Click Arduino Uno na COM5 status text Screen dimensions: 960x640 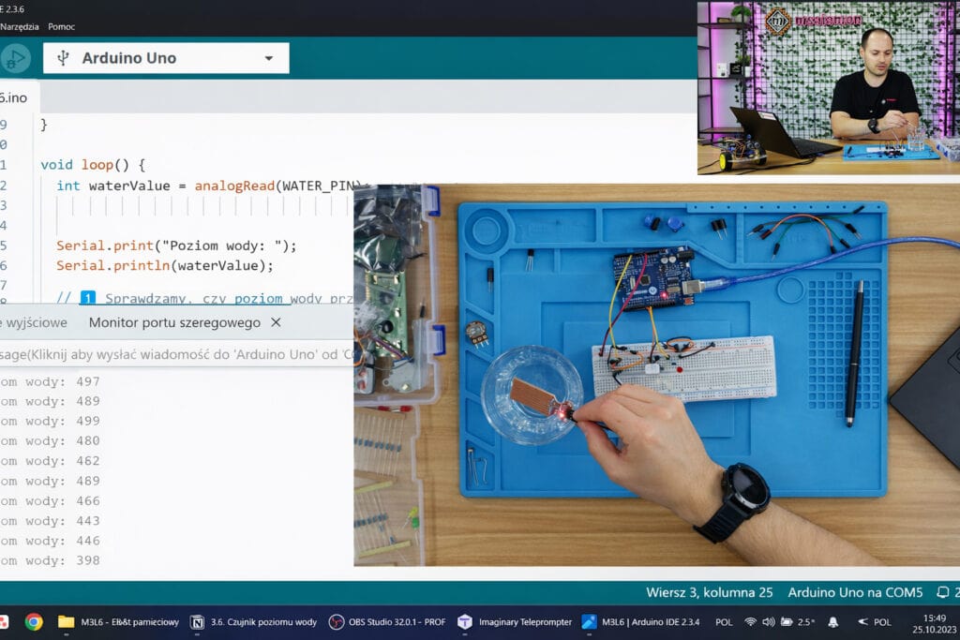[x=855, y=592]
